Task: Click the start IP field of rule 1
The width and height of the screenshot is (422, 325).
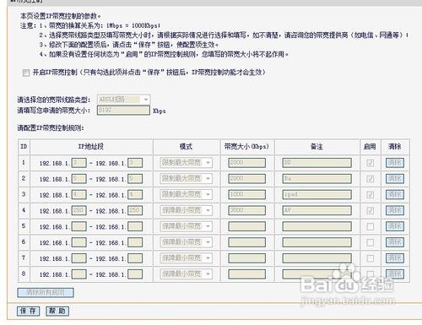Action: point(78,163)
